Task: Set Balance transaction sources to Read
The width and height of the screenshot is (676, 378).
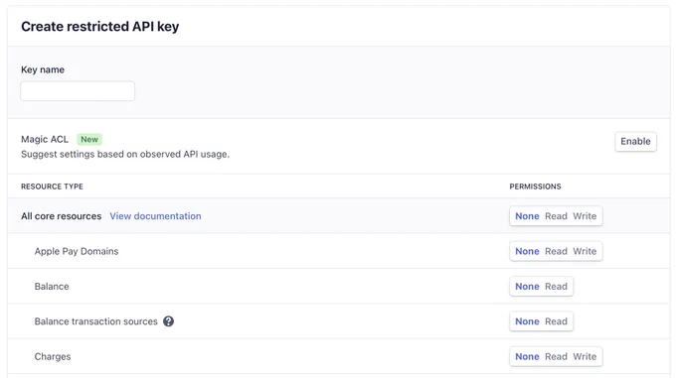Action: click(x=556, y=321)
